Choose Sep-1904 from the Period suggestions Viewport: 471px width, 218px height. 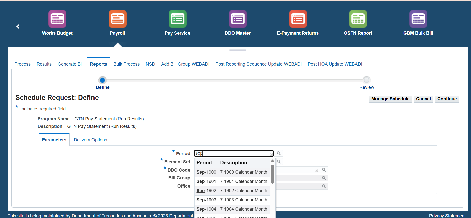pyautogui.click(x=232, y=209)
